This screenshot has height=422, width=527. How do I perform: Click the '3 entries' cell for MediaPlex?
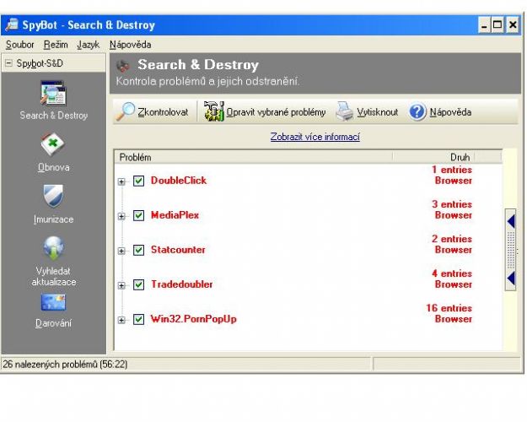tap(452, 204)
